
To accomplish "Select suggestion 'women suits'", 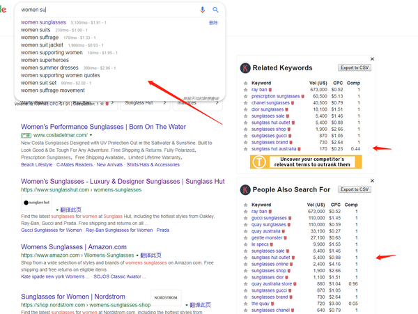I will pyautogui.click(x=36, y=30).
